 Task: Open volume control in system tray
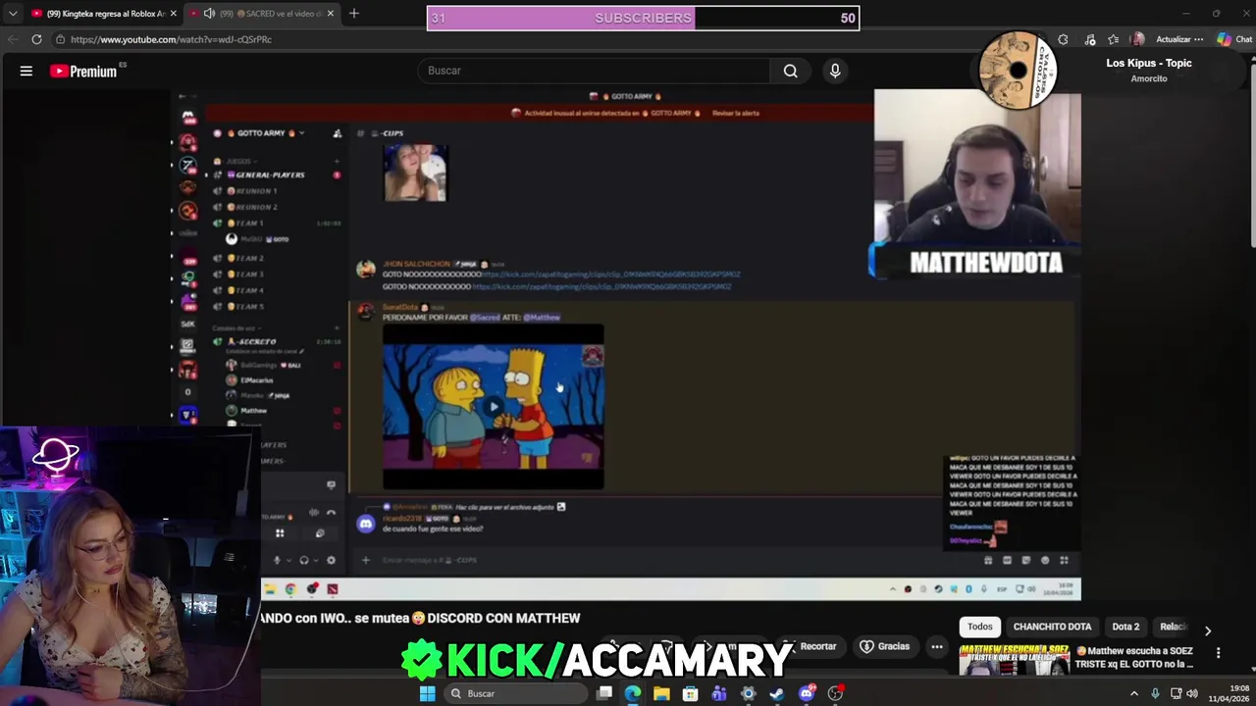click(1192, 693)
